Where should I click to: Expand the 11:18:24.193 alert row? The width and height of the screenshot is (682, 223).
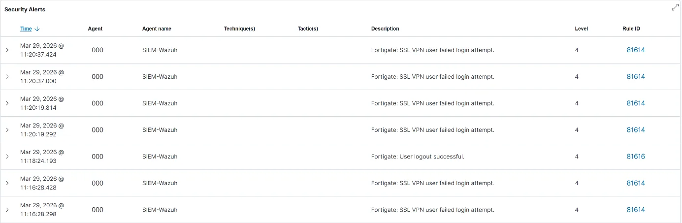click(7, 156)
